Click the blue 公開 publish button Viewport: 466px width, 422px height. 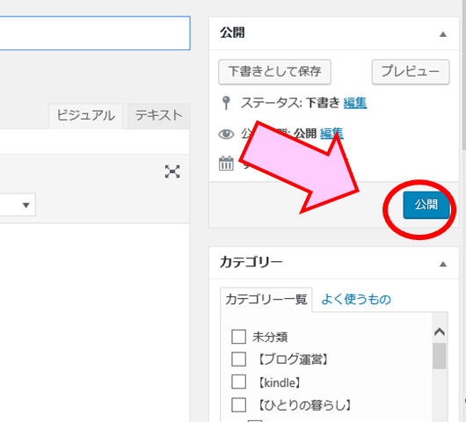point(426,205)
